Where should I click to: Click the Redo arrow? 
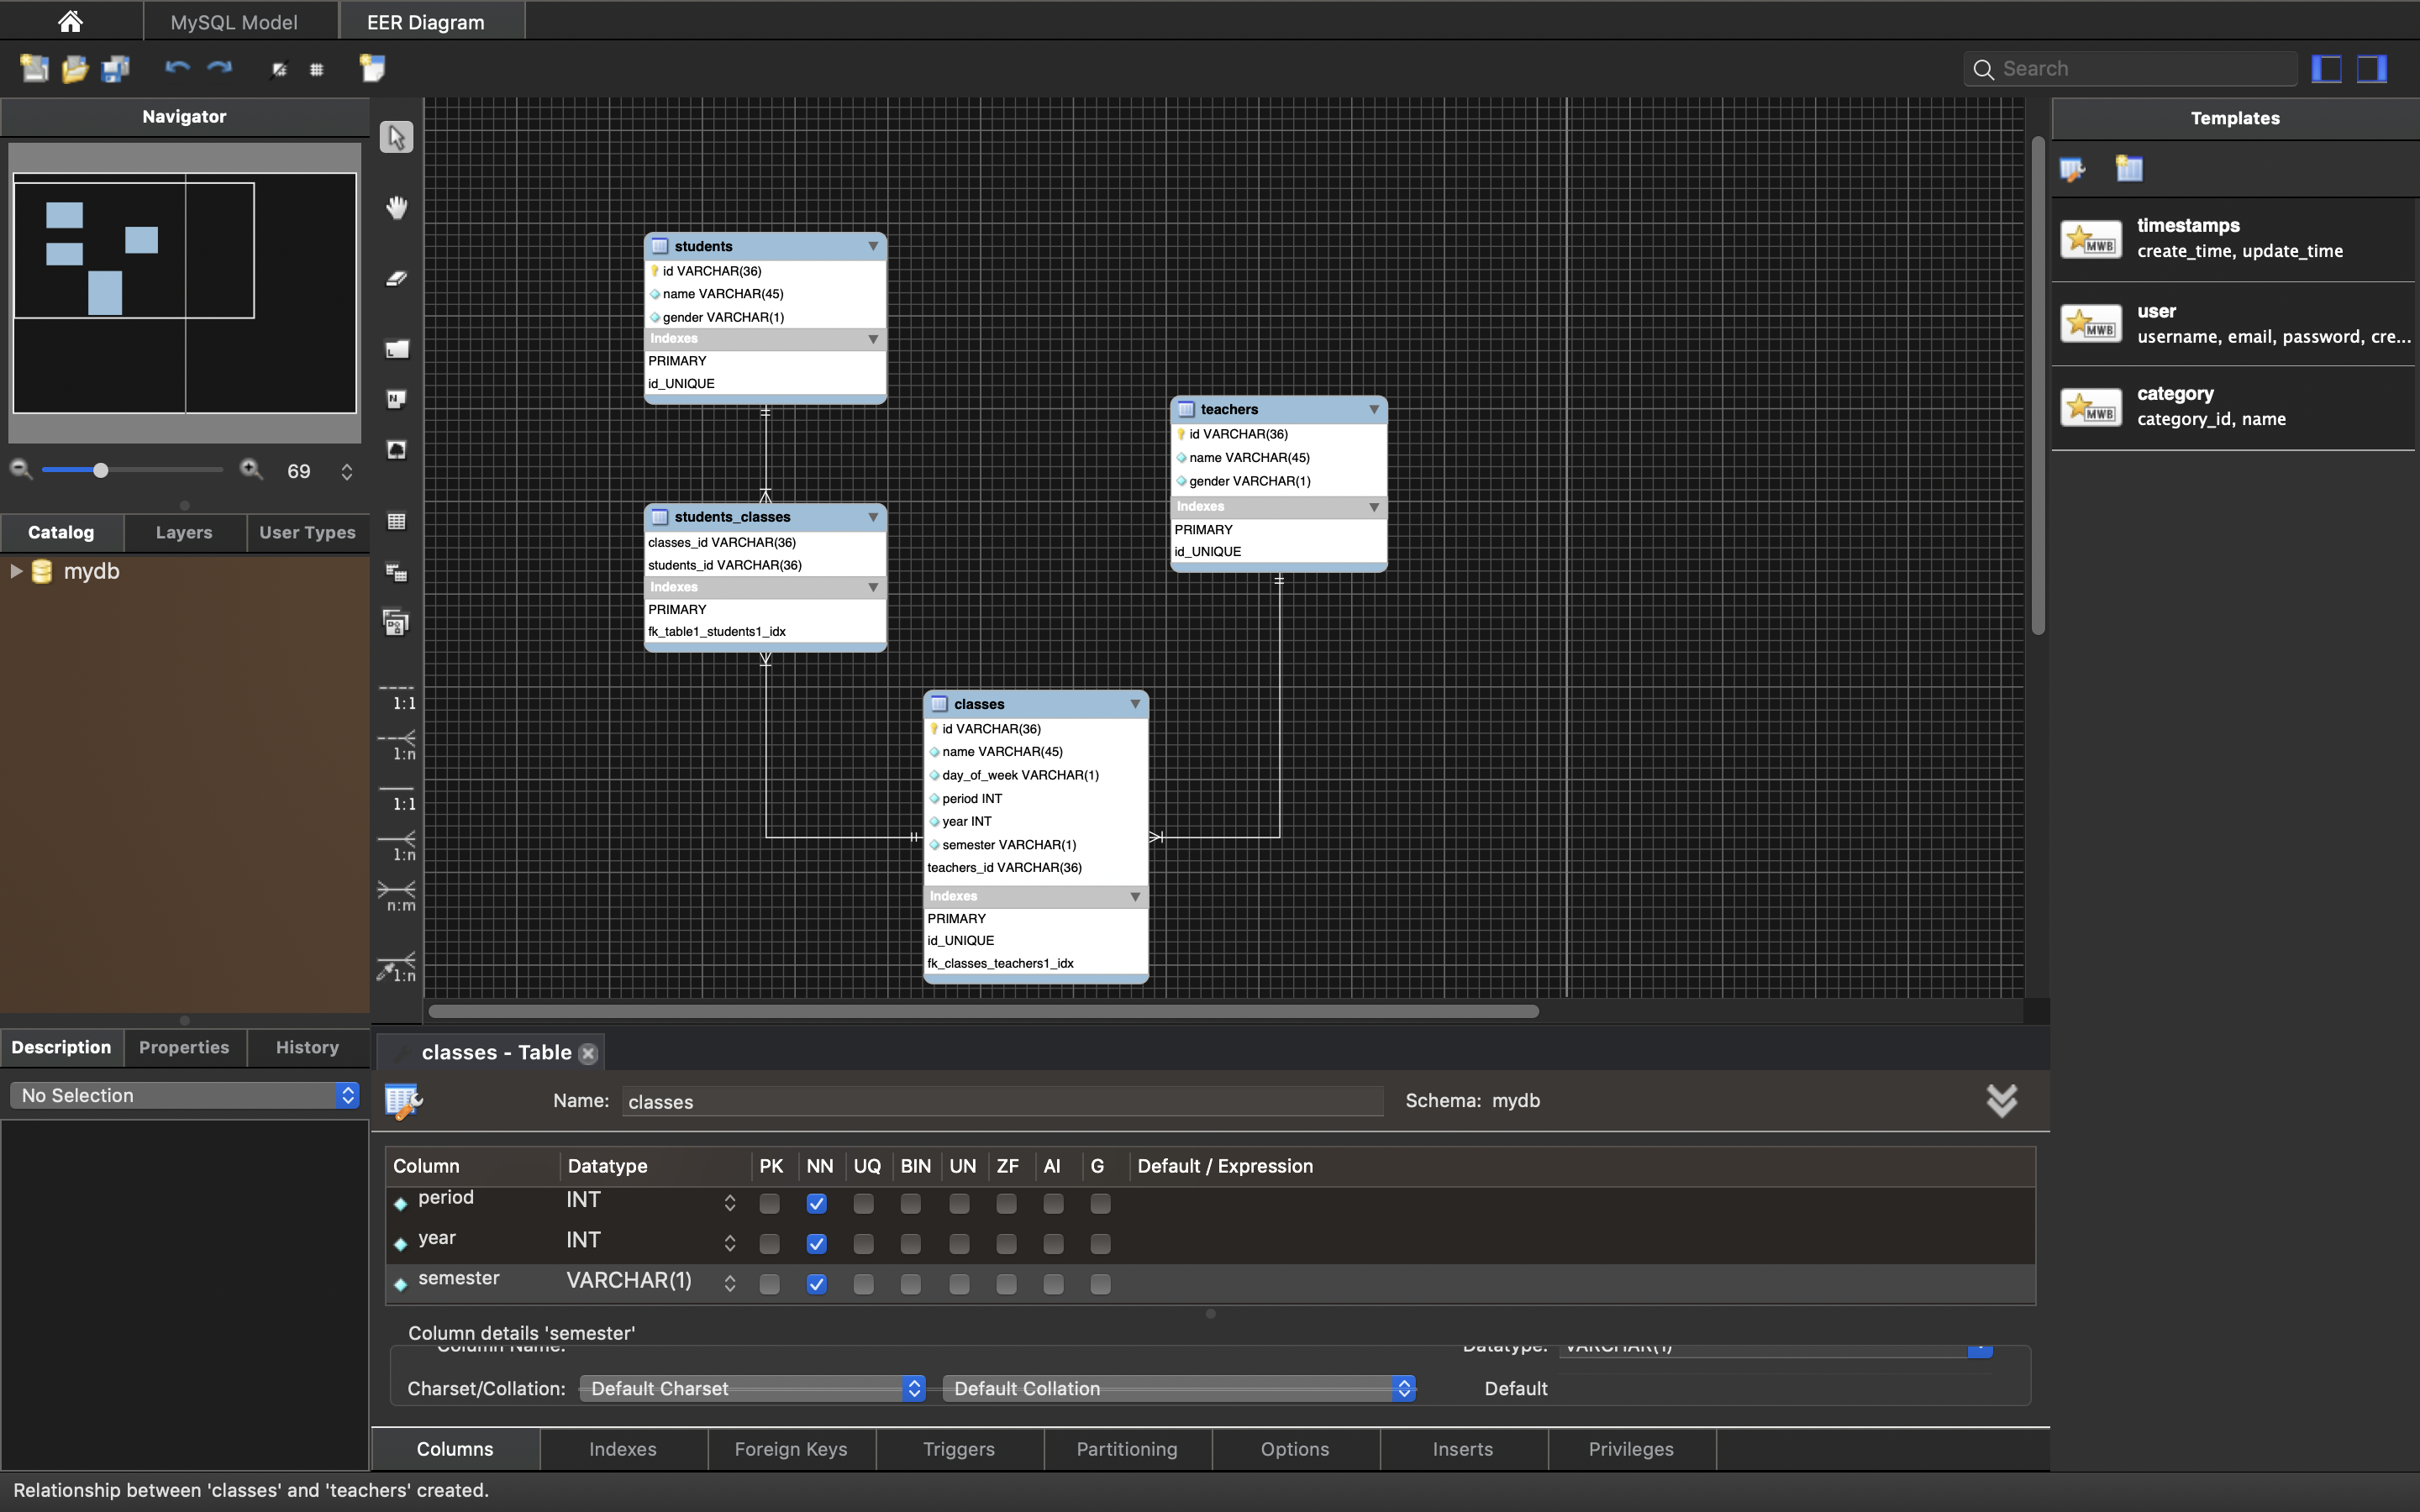(220, 68)
